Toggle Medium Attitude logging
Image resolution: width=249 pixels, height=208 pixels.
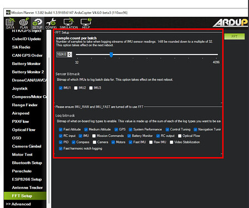[86, 130]
